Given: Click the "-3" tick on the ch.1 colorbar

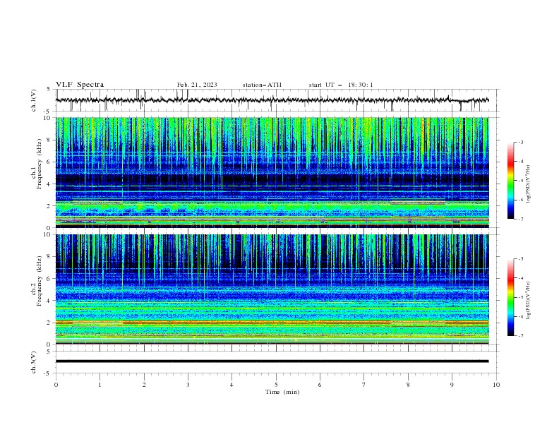Looking at the screenshot, I should pos(520,142).
